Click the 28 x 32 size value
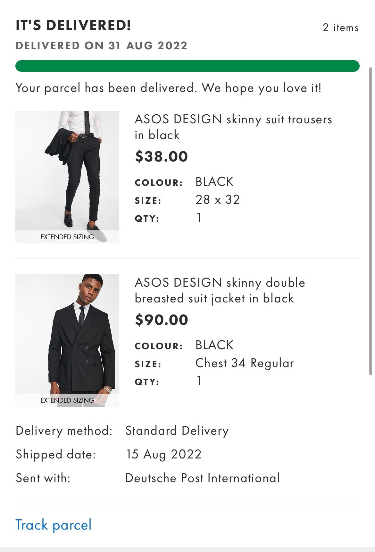This screenshot has height=552, width=375. (218, 200)
